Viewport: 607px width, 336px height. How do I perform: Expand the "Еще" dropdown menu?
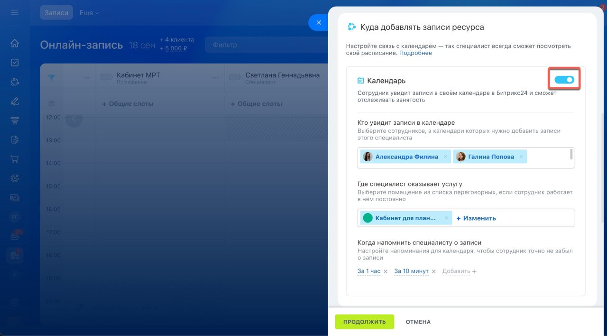tap(89, 13)
